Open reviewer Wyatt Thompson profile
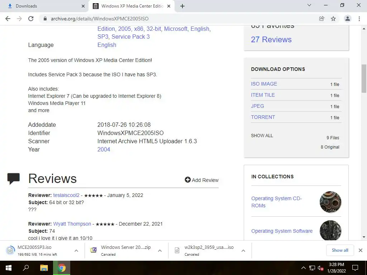The image size is (367, 275). tap(72, 224)
